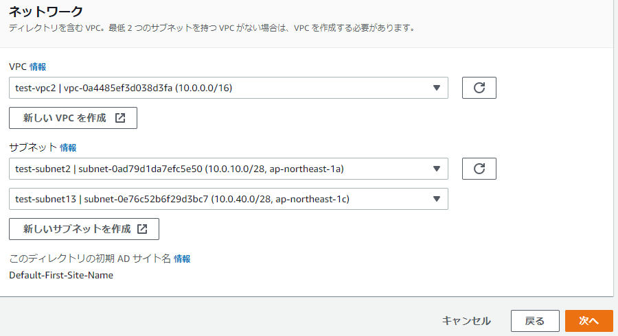Go back with the 戻る button
Screen dimensions: 618x336
click(x=534, y=321)
